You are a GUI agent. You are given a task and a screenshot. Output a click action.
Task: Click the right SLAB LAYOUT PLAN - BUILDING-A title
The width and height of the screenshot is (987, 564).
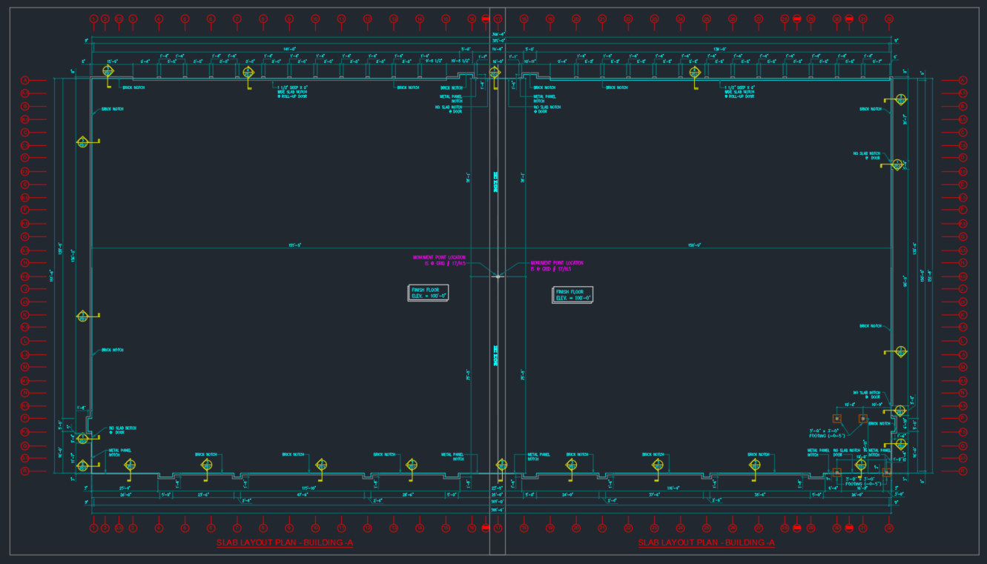pos(706,543)
